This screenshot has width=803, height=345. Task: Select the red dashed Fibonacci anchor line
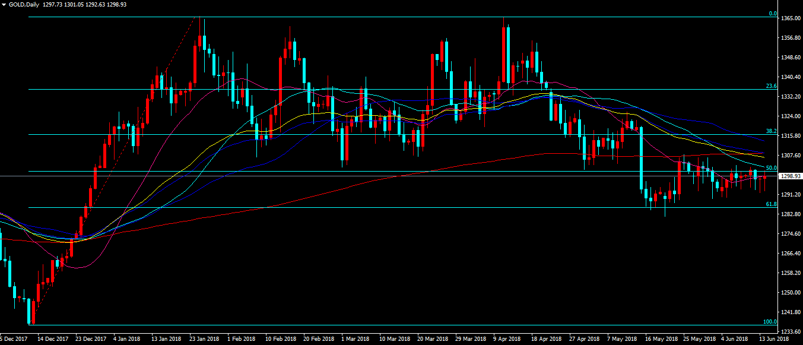click(x=113, y=172)
